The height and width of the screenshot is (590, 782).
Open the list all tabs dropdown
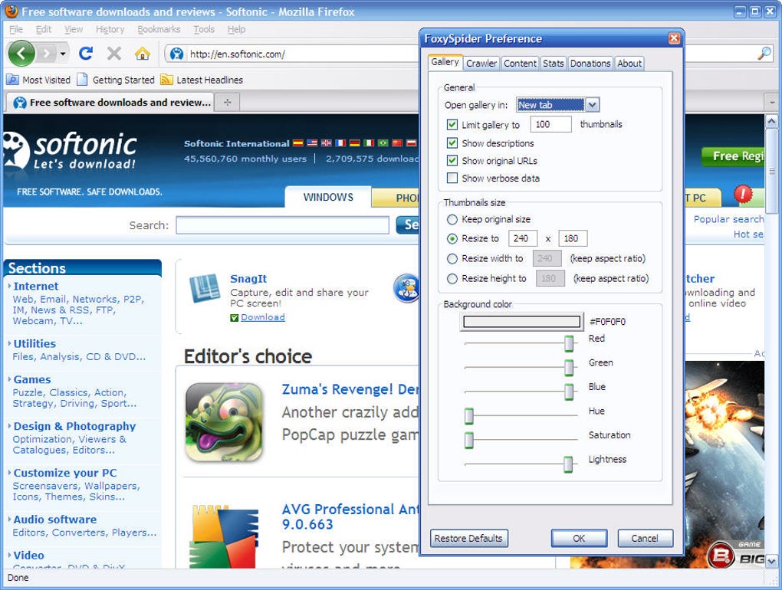point(772,103)
